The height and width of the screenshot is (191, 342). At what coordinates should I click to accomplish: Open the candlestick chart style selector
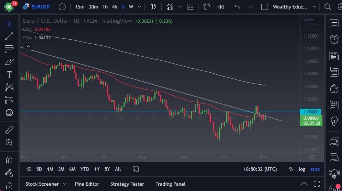(153, 7)
